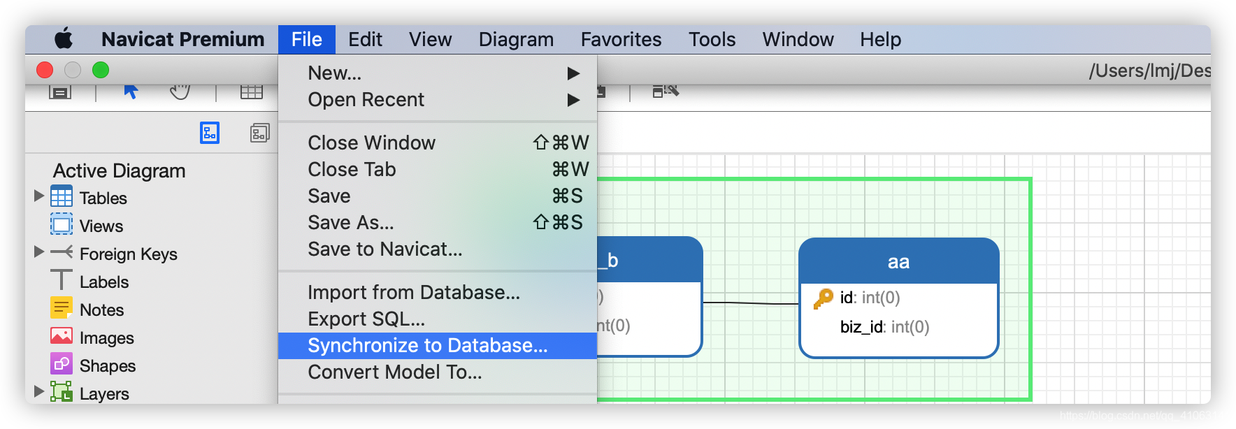Select the id: int(0) field in aa

[x=870, y=298]
